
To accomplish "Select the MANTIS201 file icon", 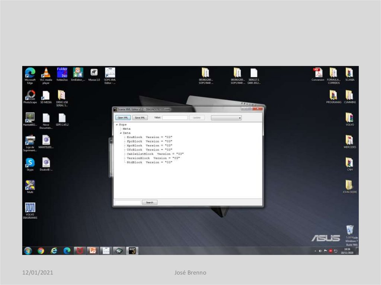I will [46, 142].
